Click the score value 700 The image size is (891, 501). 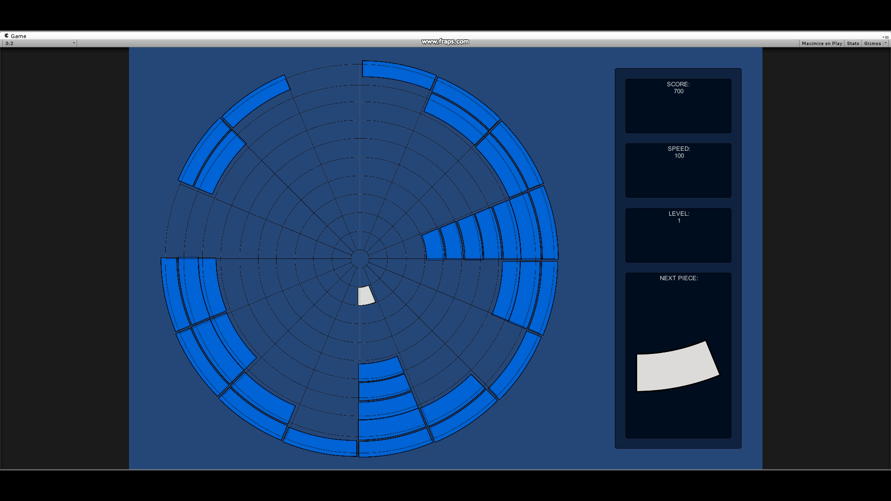click(x=678, y=91)
